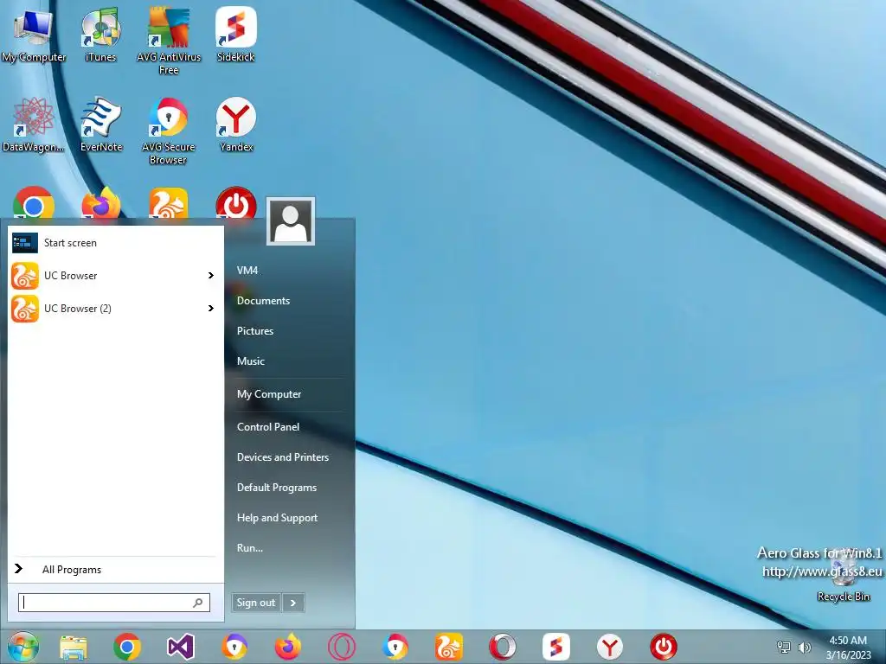886x664 pixels.
Task: Open the network tray icon
Action: [x=784, y=648]
